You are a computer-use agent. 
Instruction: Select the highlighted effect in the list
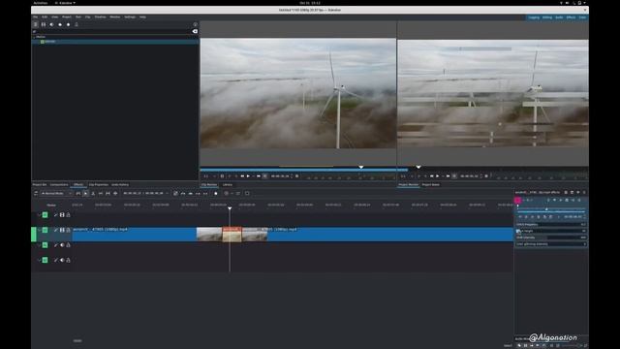coord(115,42)
